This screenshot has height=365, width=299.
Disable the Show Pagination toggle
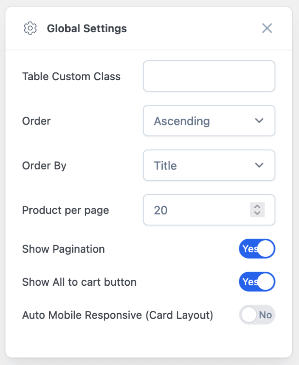tap(257, 249)
